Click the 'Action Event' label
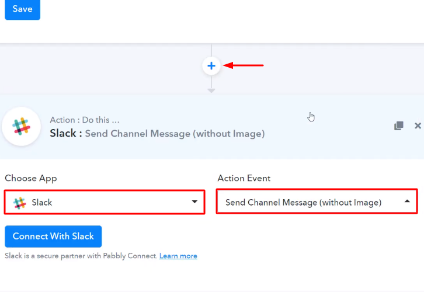This screenshot has width=424, height=292. click(244, 178)
